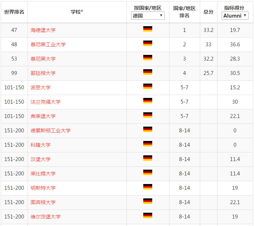This screenshot has width=255, height=226.
Task: Click the German flag in the 慕尼黑大学 row
Action: [148, 57]
